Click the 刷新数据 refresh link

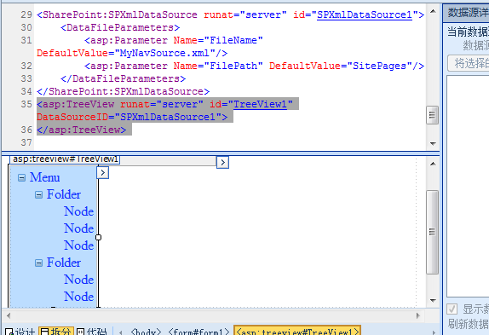[469, 324]
